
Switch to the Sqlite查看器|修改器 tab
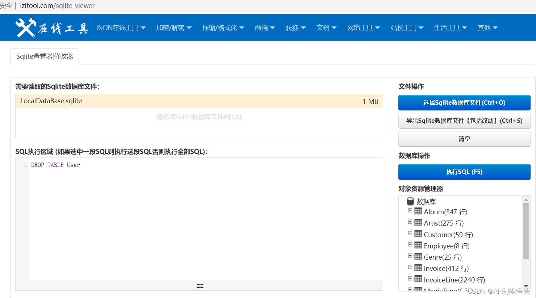point(45,56)
